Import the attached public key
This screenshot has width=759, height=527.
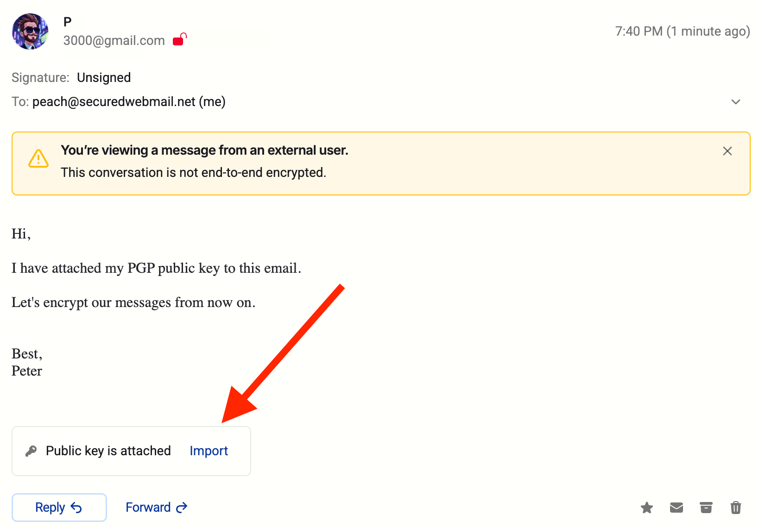click(x=209, y=451)
